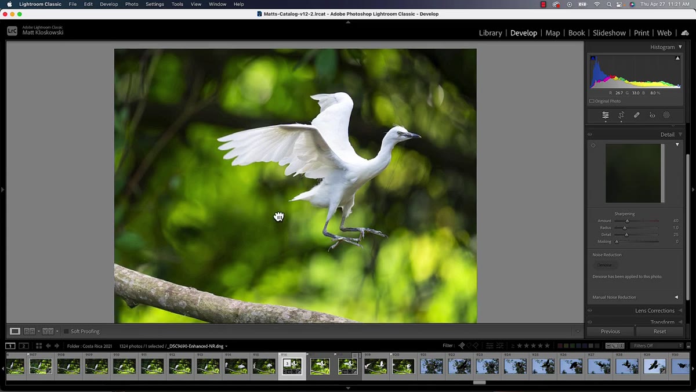
Task: Filter by flag status icon
Action: (462, 346)
